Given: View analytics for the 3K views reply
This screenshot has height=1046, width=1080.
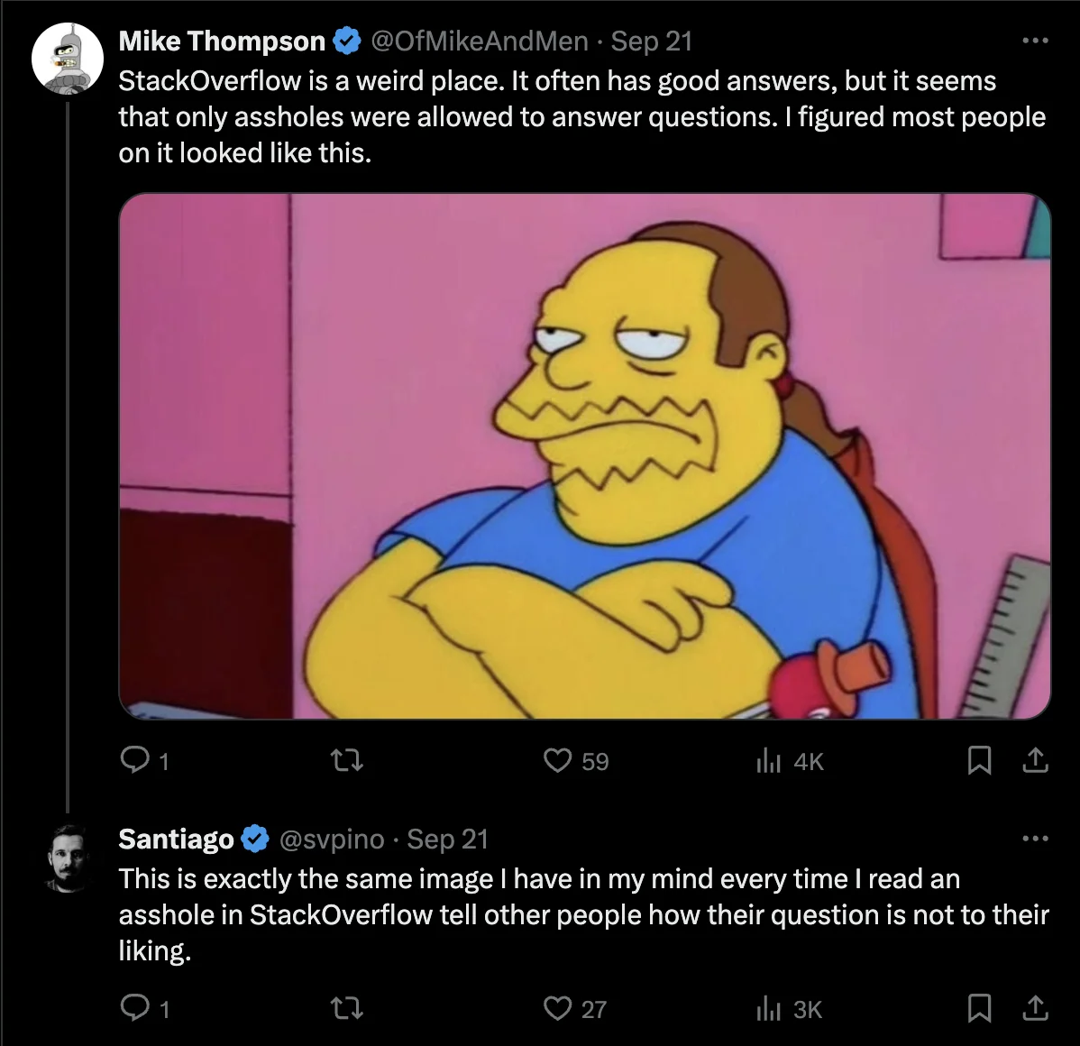Looking at the screenshot, I should click(x=768, y=1009).
